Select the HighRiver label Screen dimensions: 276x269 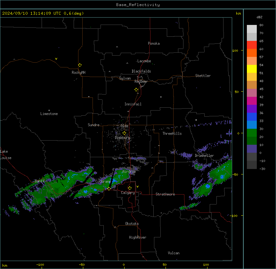click(138, 237)
